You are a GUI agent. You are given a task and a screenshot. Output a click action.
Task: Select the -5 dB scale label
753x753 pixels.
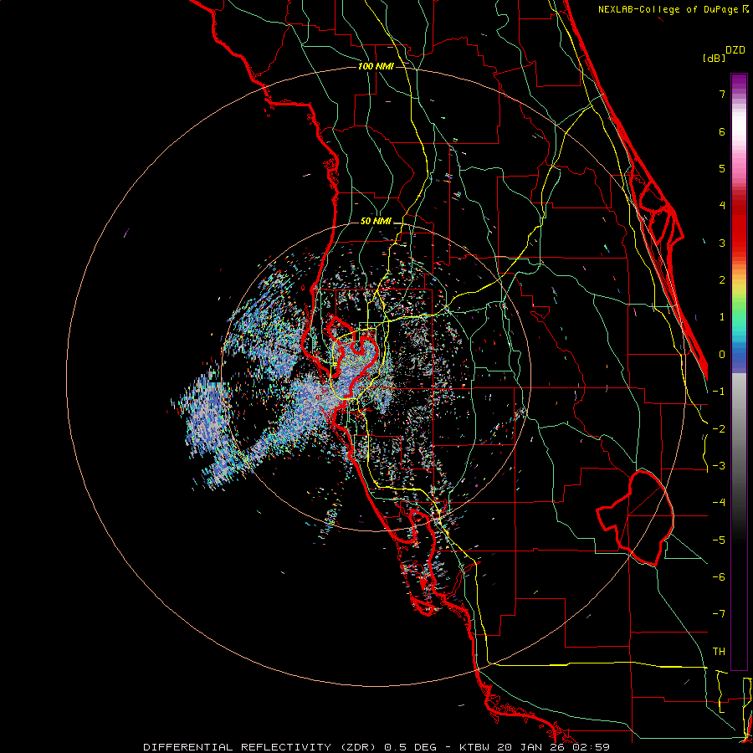719,540
